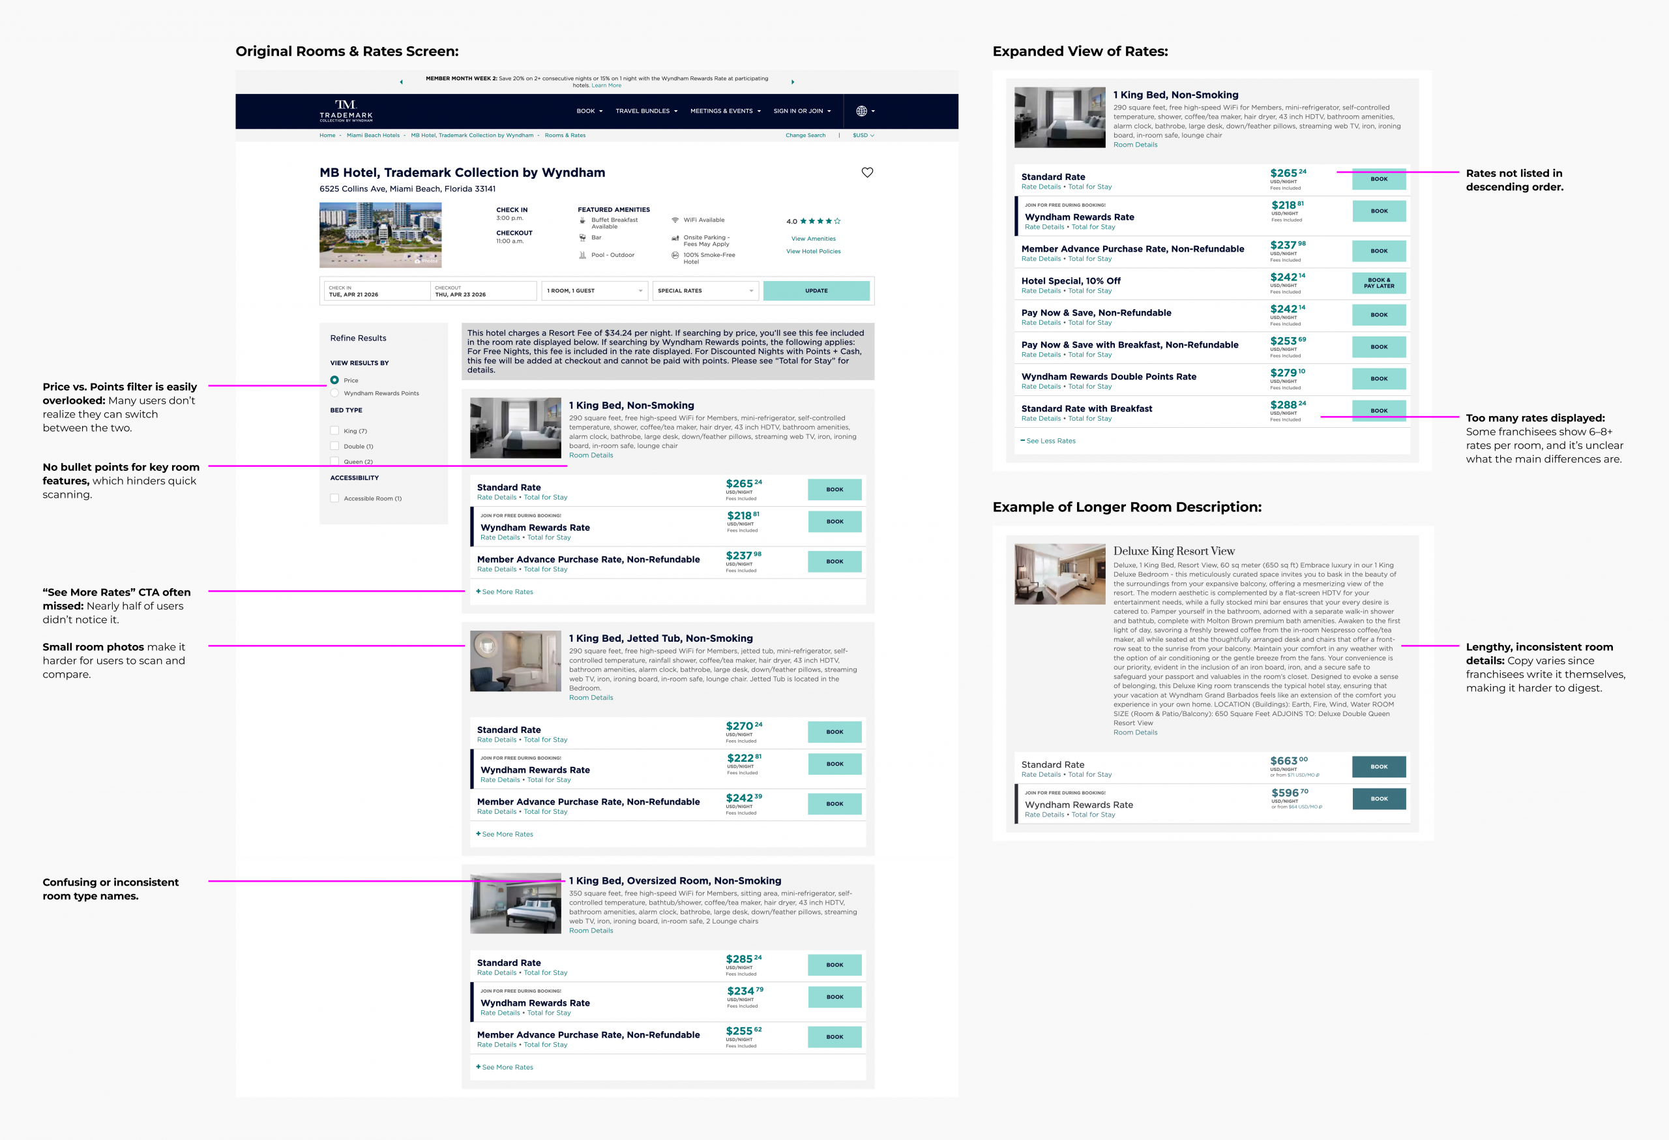
Task: Follow the Learn More promo link
Action: pos(606,85)
